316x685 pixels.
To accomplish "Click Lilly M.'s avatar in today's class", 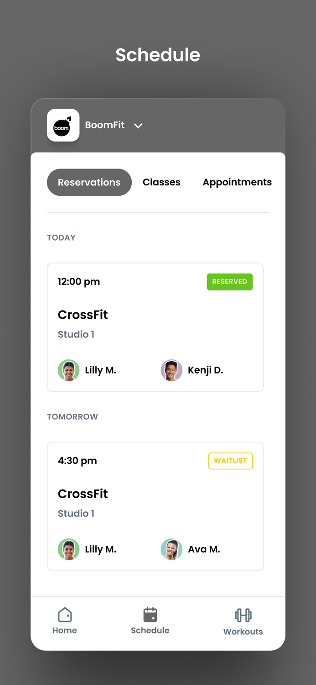I will [x=68, y=370].
